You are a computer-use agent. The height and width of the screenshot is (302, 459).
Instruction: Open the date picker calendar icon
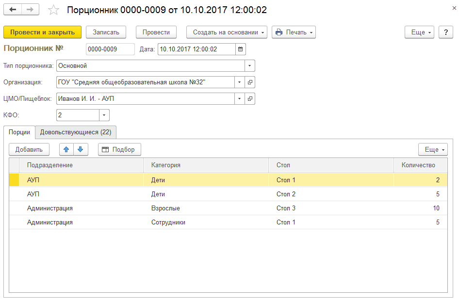240,49
